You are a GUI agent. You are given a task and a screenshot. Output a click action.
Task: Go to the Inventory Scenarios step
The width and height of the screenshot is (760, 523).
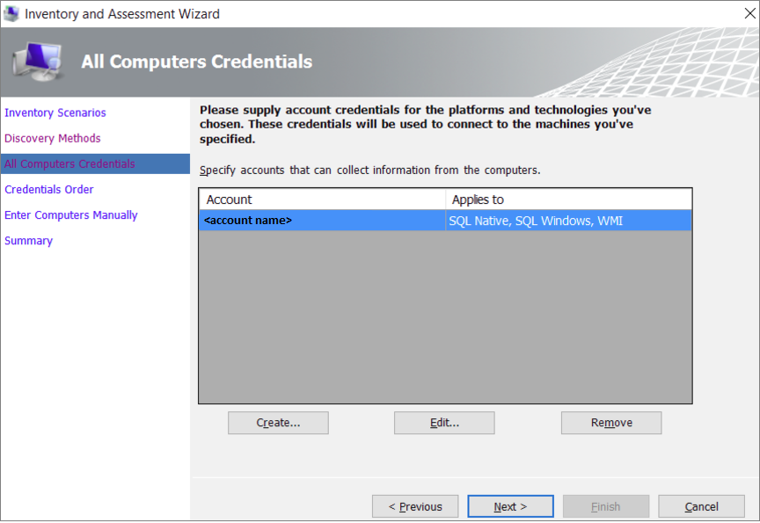[x=55, y=113]
